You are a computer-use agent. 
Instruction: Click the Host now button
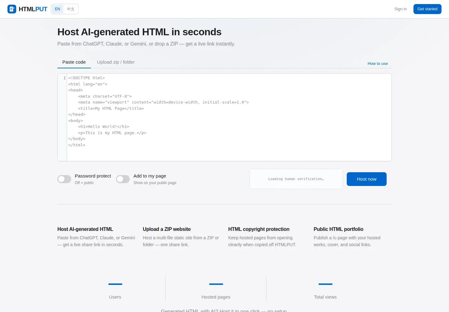tap(366, 179)
